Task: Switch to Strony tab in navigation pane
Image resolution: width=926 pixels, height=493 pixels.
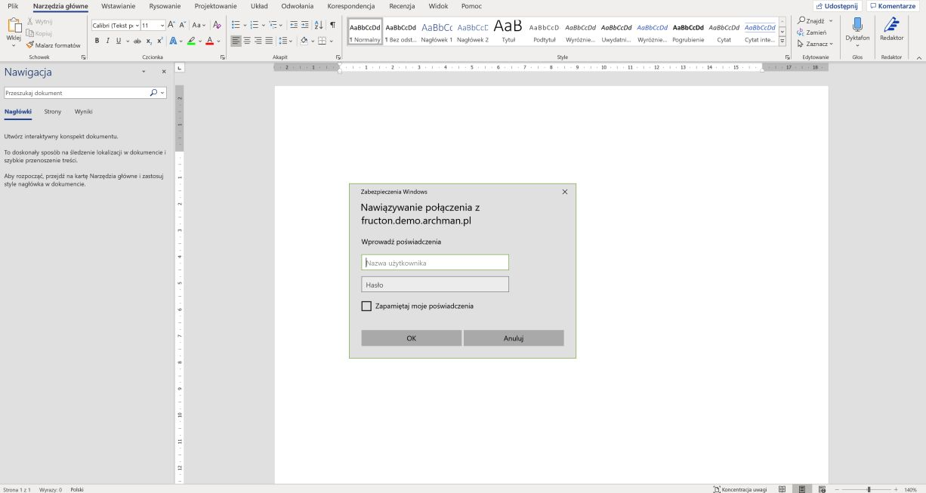Action: point(53,112)
